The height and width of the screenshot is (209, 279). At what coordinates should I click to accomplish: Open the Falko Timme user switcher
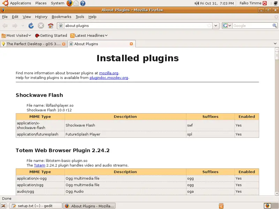click(250, 3)
